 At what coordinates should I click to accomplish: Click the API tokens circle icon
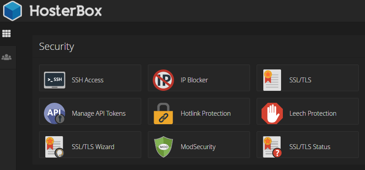55,113
